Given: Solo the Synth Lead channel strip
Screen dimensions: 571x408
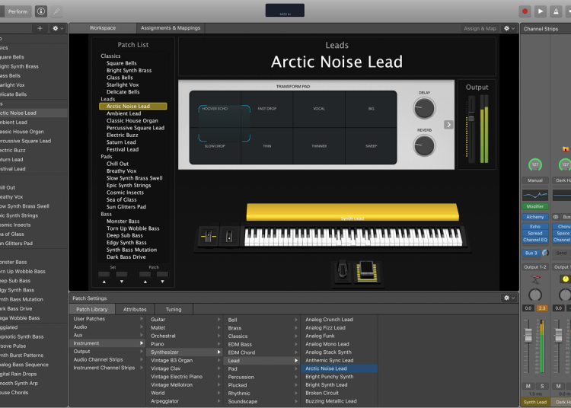Looking at the screenshot, I should tap(541, 387).
